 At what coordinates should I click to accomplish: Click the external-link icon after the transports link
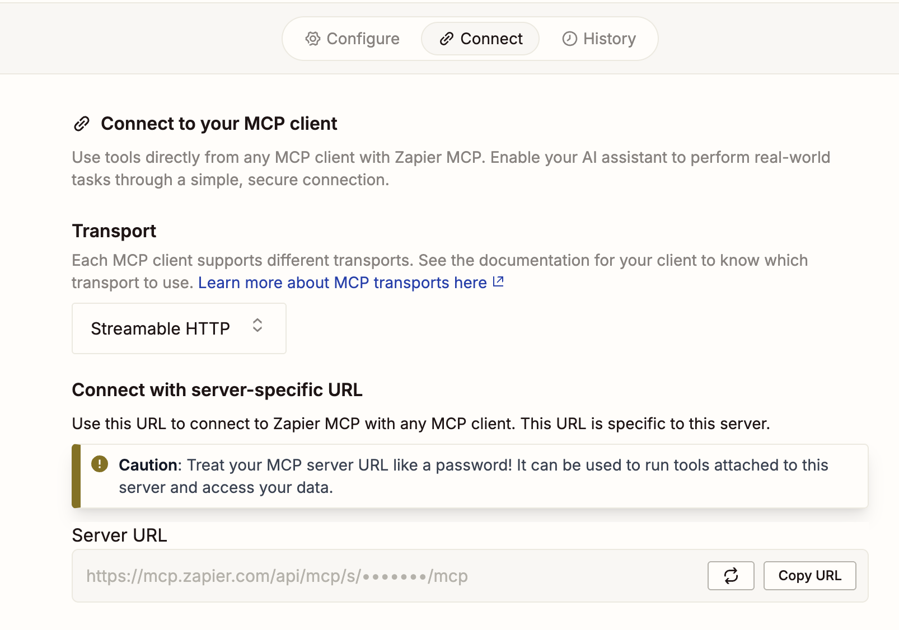(x=498, y=281)
